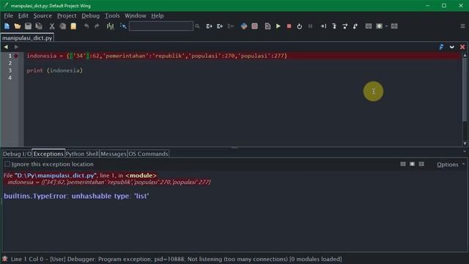This screenshot has height=264, width=469.
Task: Go back in editor history
Action: (x=6, y=47)
